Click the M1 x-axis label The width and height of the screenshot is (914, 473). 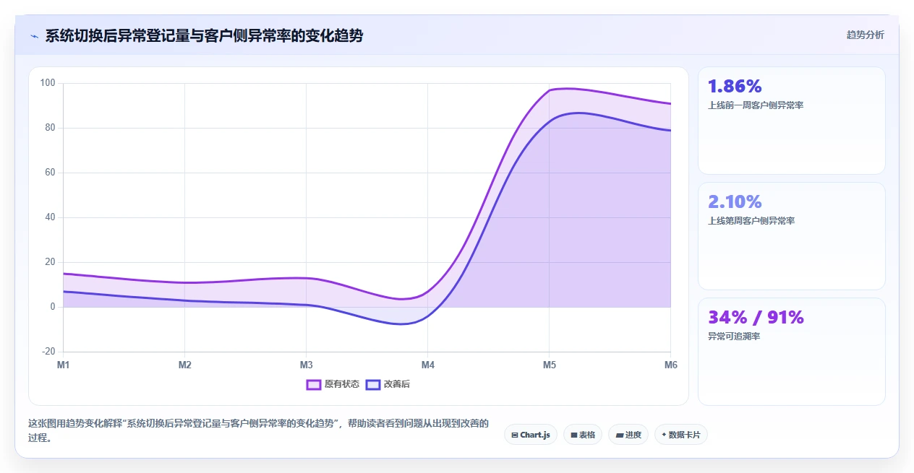[x=64, y=365]
